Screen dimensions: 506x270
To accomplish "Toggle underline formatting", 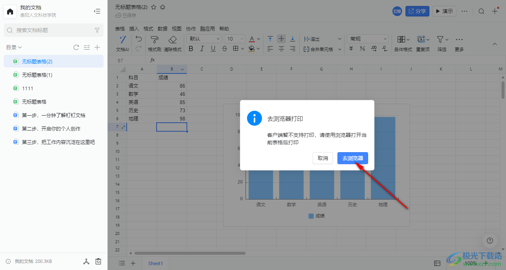I will point(213,48).
